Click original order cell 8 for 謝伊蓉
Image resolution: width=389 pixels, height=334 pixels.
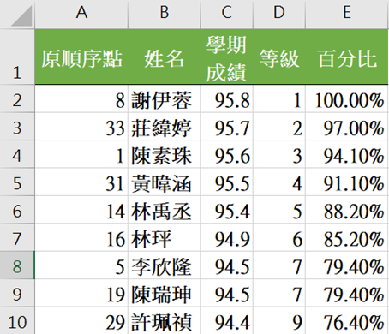pyautogui.click(x=81, y=98)
